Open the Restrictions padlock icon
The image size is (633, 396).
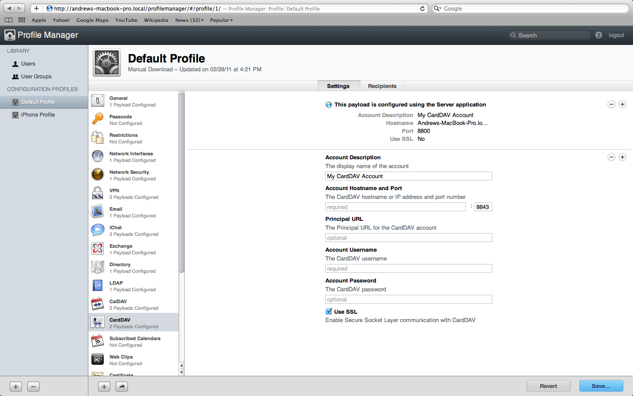(x=98, y=138)
